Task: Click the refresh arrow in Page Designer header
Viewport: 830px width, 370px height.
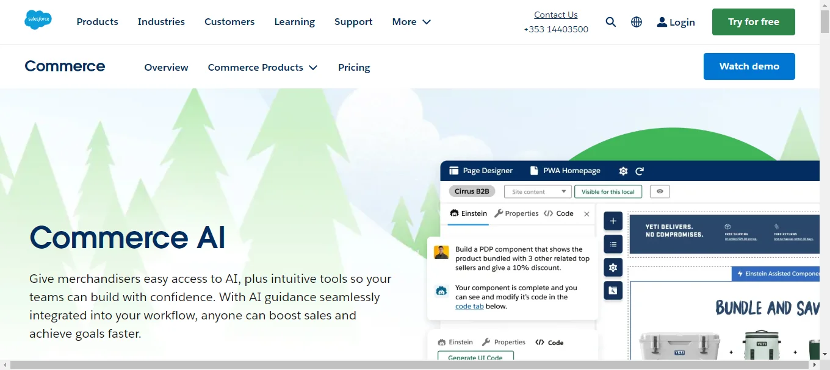Action: (x=640, y=171)
